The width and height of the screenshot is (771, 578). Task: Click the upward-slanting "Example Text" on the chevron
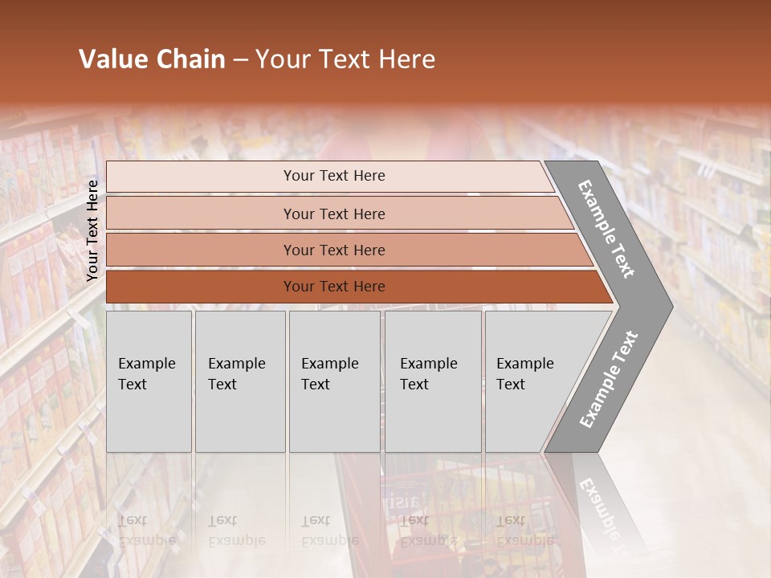(x=608, y=380)
